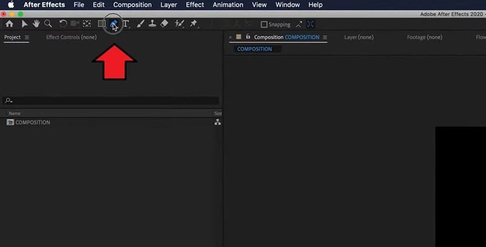Select the Type text tool
This screenshot has width=486, height=247.
tap(126, 24)
